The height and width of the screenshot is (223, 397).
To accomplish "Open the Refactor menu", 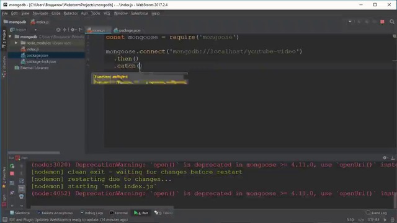I will pyautogui.click(x=71, y=14).
